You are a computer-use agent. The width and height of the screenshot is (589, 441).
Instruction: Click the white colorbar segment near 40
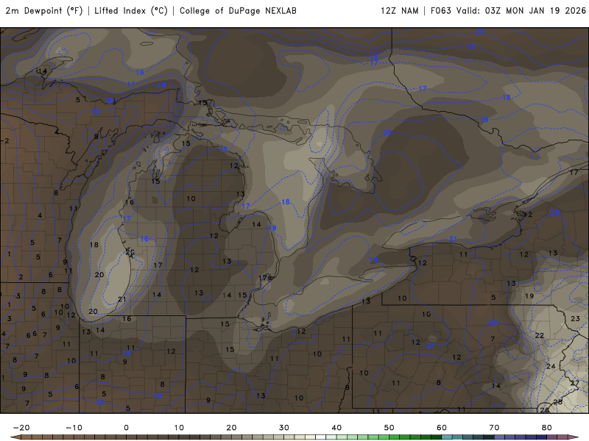point(321,437)
